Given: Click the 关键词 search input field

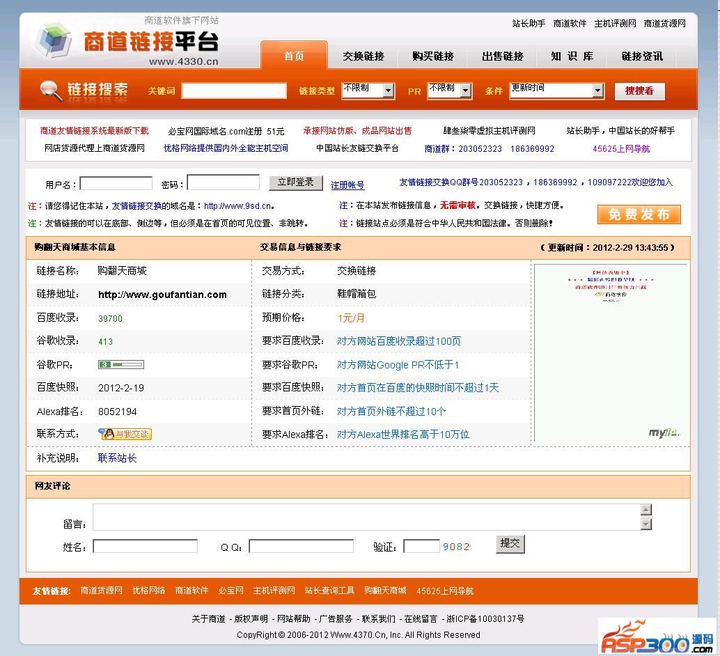Looking at the screenshot, I should click(234, 91).
